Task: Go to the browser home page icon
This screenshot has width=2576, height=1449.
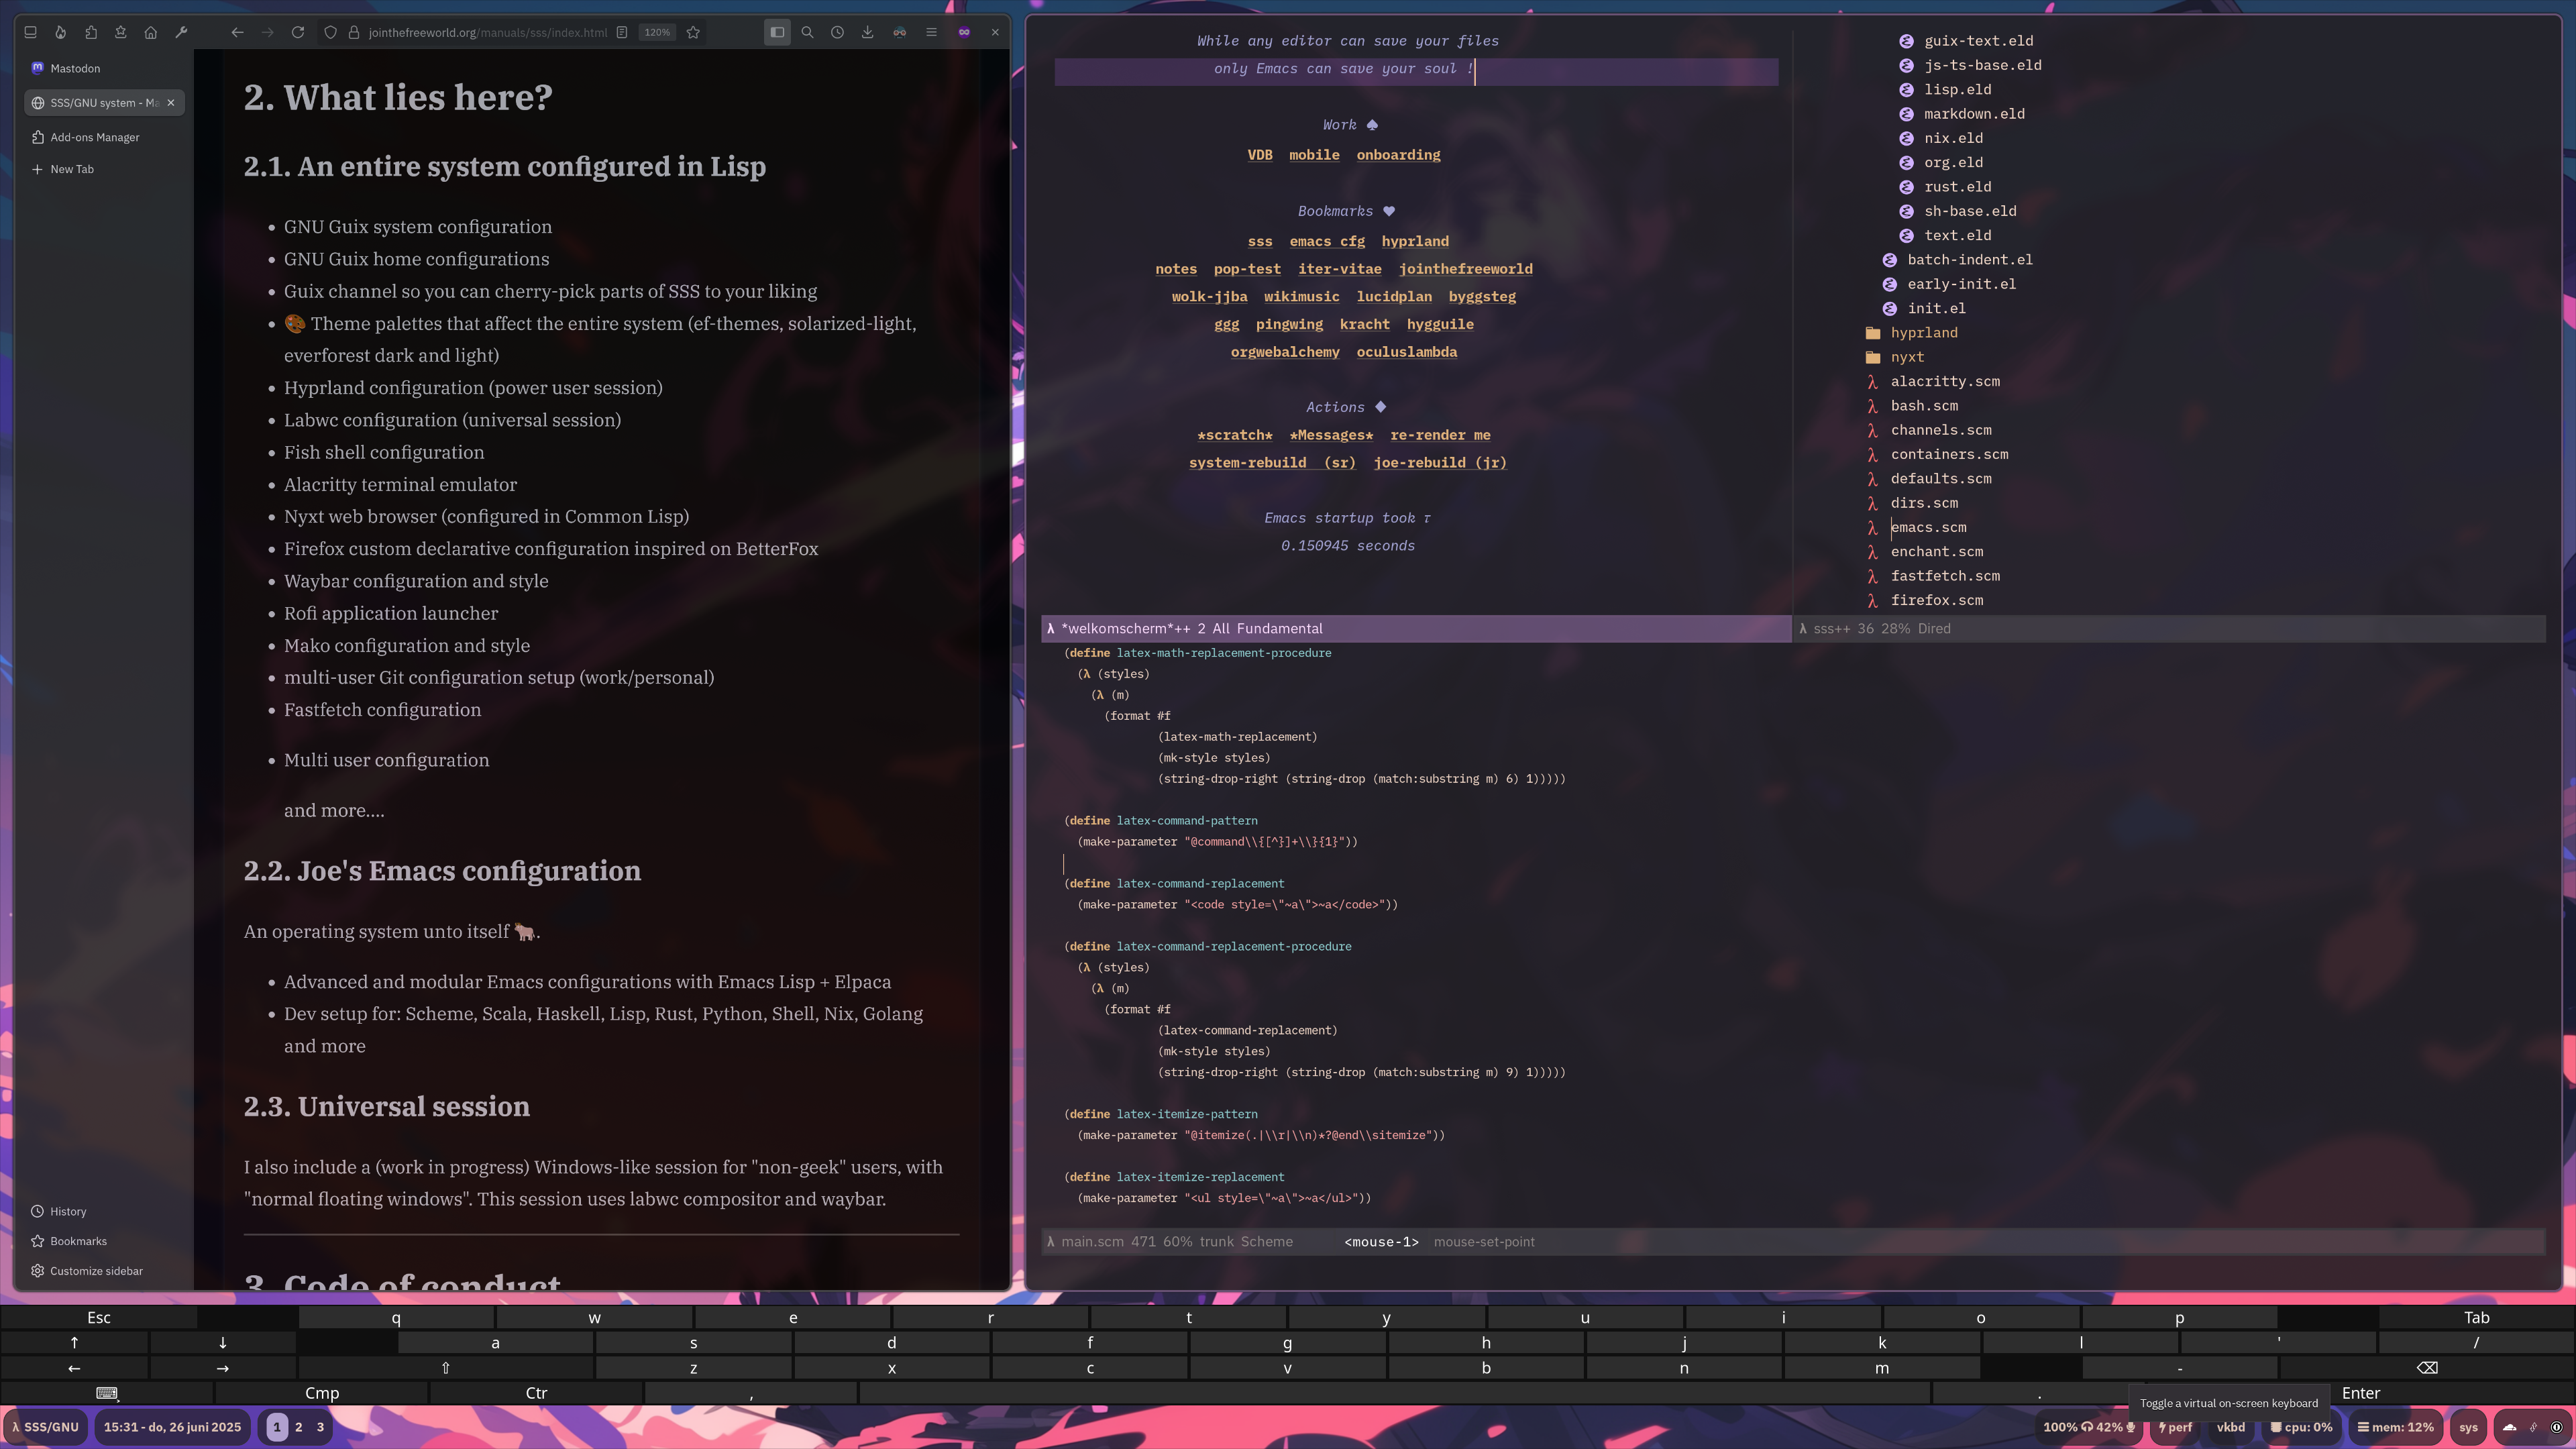Action: [151, 32]
